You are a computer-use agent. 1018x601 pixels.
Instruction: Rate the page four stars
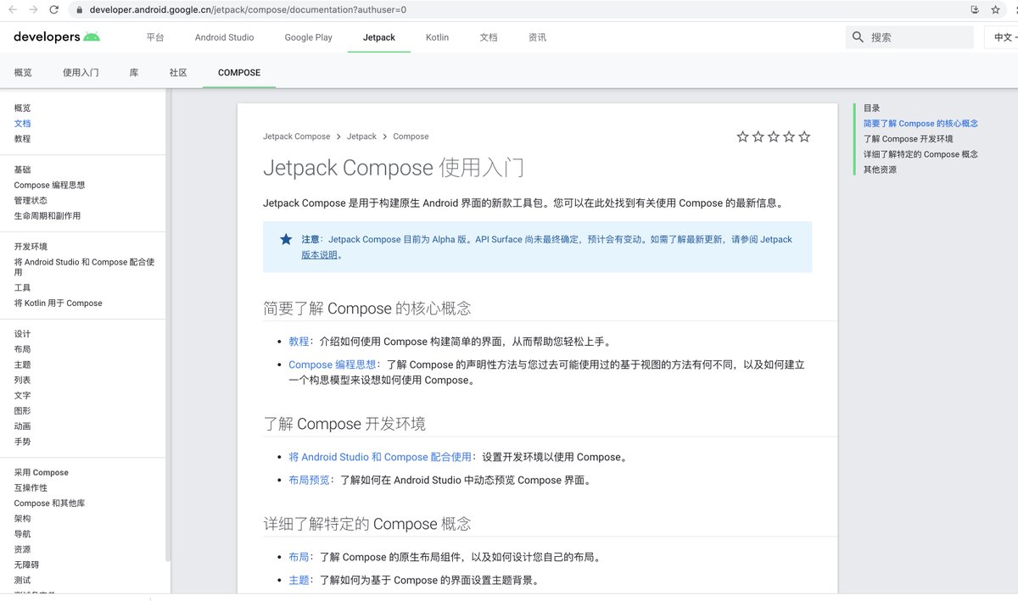[789, 136]
